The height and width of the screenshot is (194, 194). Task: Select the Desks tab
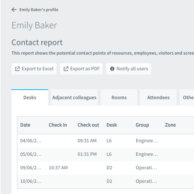coord(30,97)
